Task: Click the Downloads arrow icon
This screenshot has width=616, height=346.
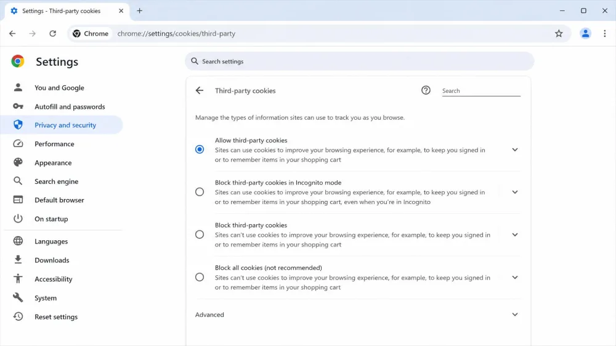Action: [x=18, y=260]
